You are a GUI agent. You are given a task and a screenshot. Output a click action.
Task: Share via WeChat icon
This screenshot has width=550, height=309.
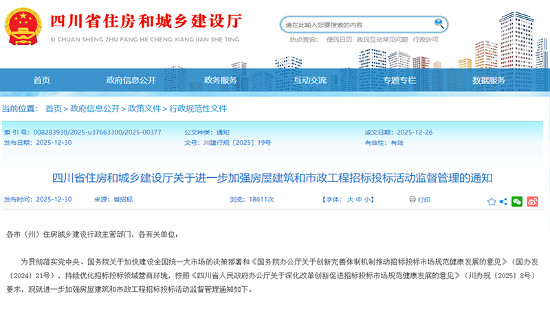click(x=517, y=201)
